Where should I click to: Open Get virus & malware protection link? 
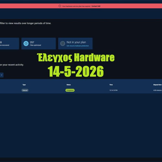click(x=78, y=46)
